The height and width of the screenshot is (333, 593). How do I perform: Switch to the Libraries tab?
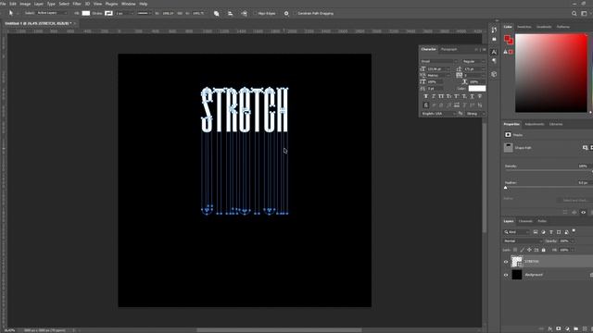(556, 124)
